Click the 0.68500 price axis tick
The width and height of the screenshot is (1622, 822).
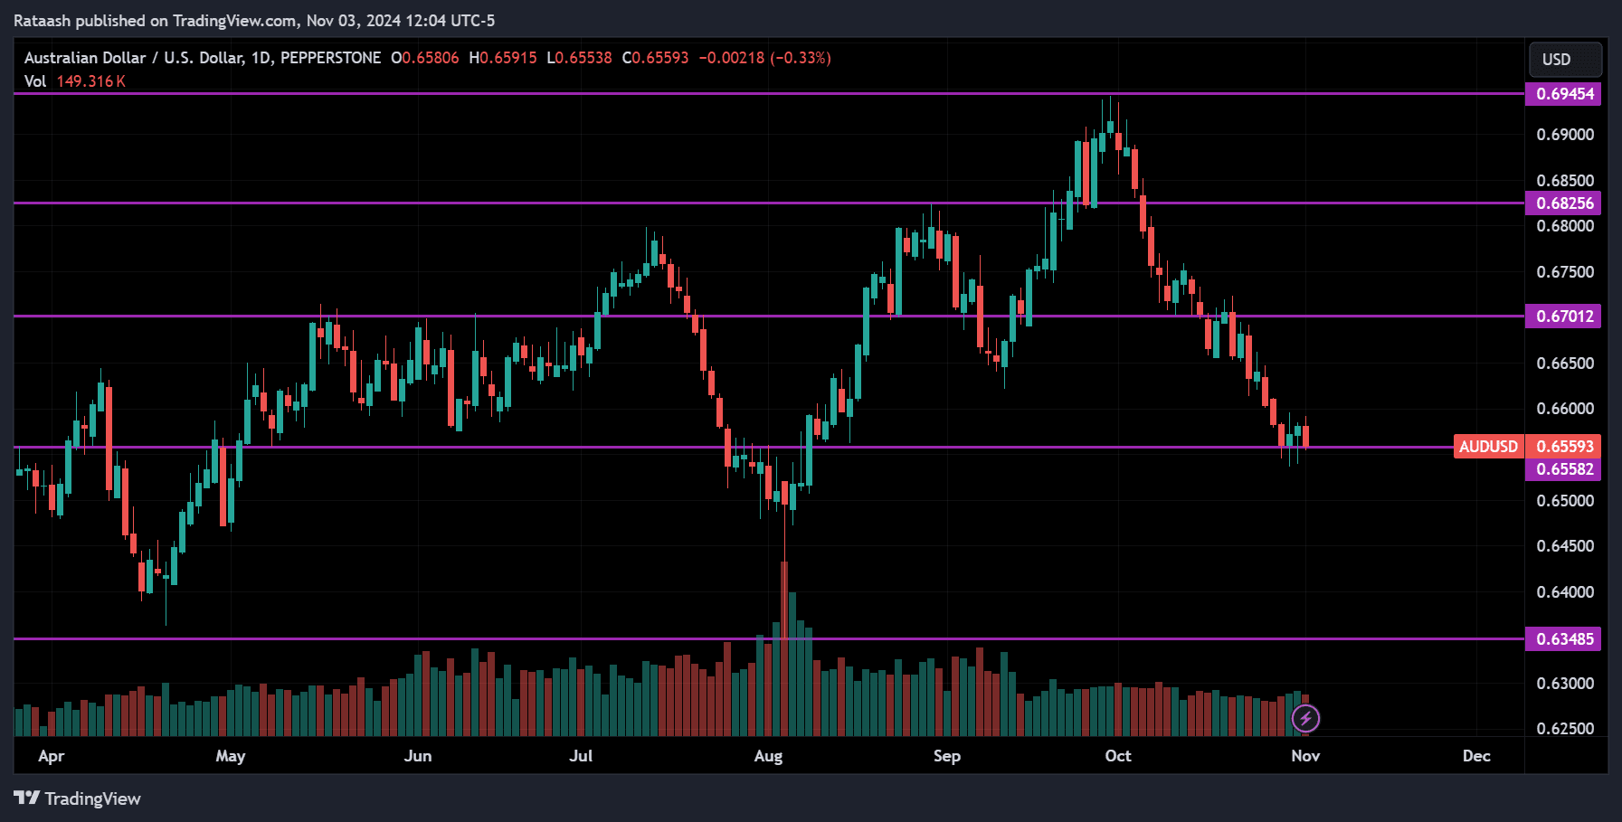[x=1565, y=181]
